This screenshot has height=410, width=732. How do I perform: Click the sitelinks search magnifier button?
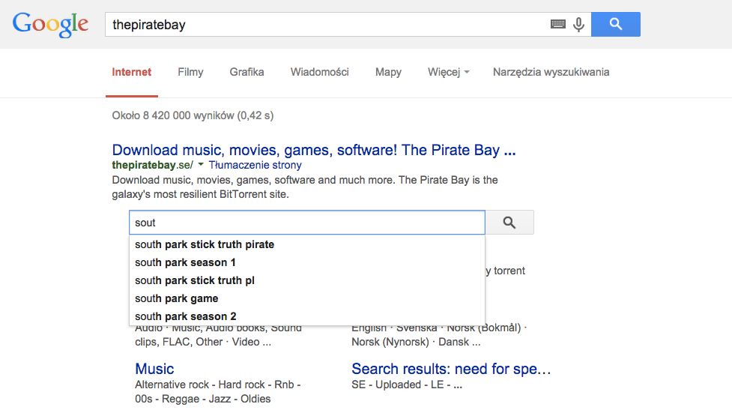click(x=509, y=223)
